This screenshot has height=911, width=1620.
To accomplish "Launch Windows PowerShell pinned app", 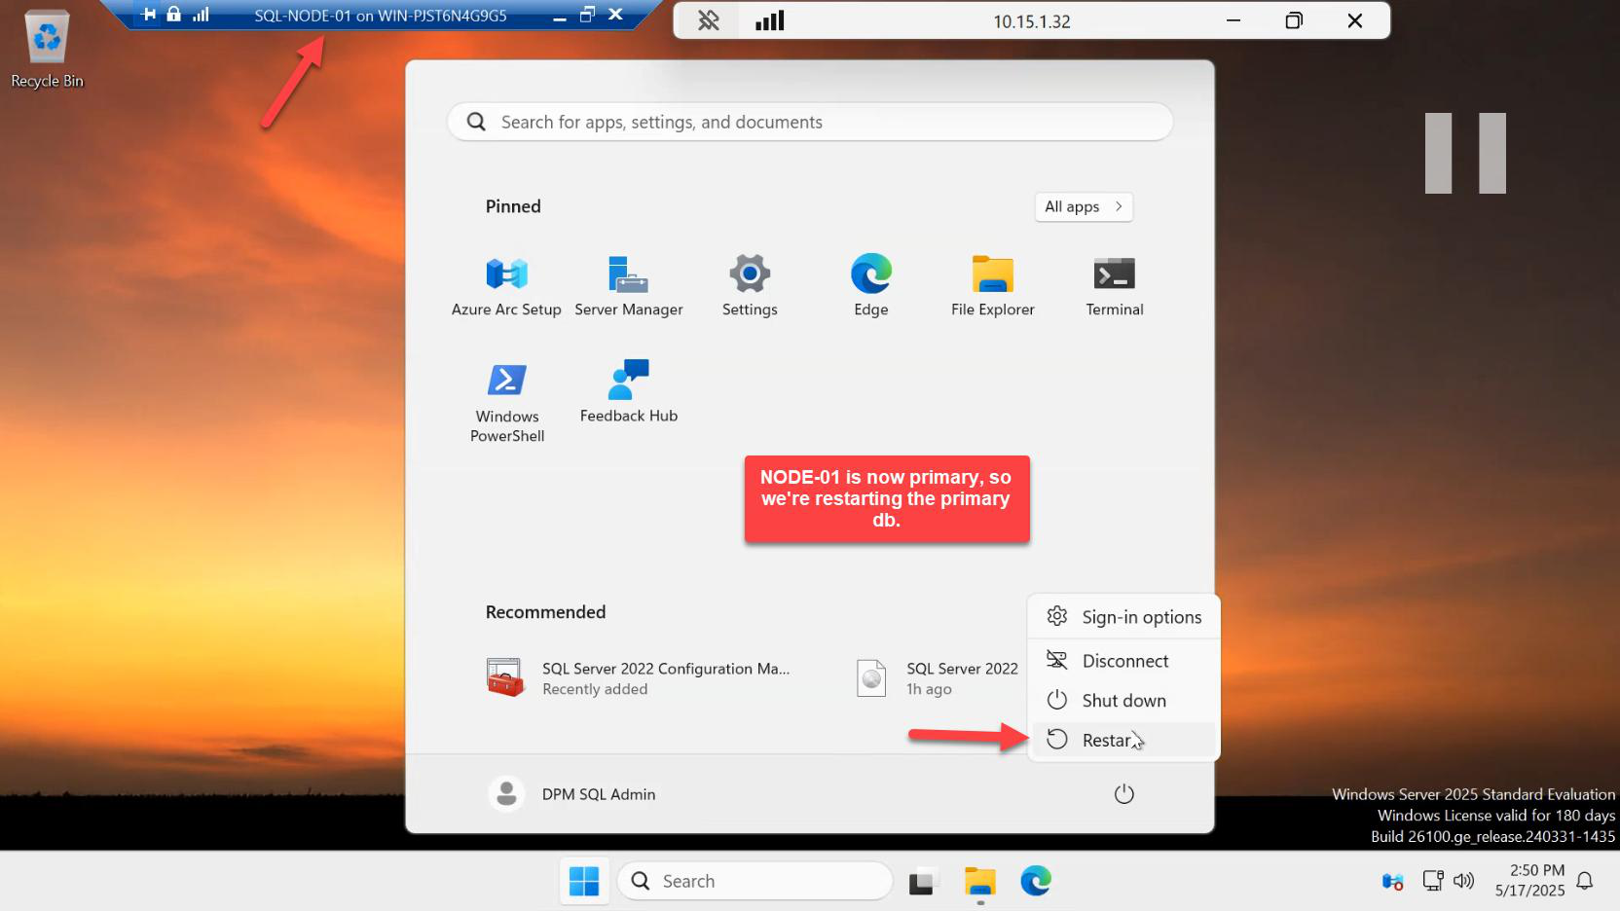I will coord(506,403).
